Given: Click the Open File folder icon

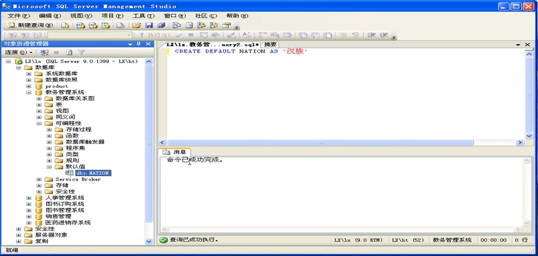Looking at the screenshot, I should (x=136, y=26).
